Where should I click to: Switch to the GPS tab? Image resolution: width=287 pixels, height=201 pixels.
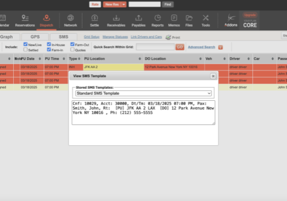click(35, 37)
